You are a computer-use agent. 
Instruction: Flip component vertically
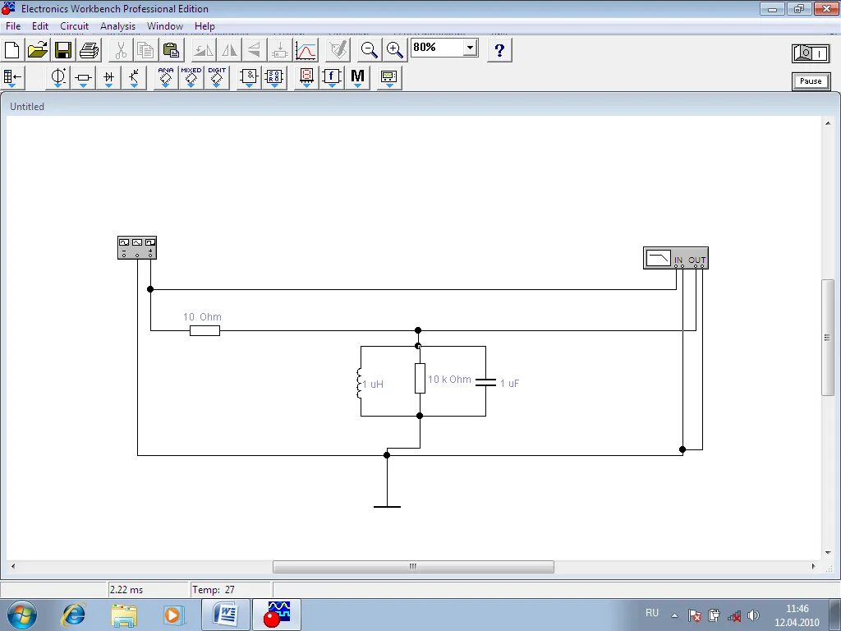click(255, 50)
